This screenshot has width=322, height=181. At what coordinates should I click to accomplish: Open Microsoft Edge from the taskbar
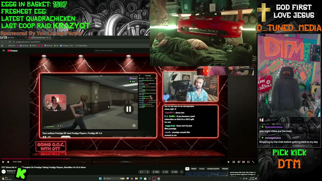(x=141, y=178)
